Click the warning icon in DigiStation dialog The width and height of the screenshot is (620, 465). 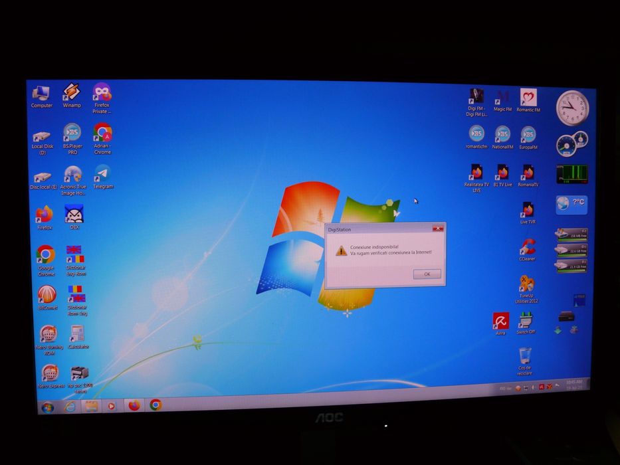coord(342,250)
